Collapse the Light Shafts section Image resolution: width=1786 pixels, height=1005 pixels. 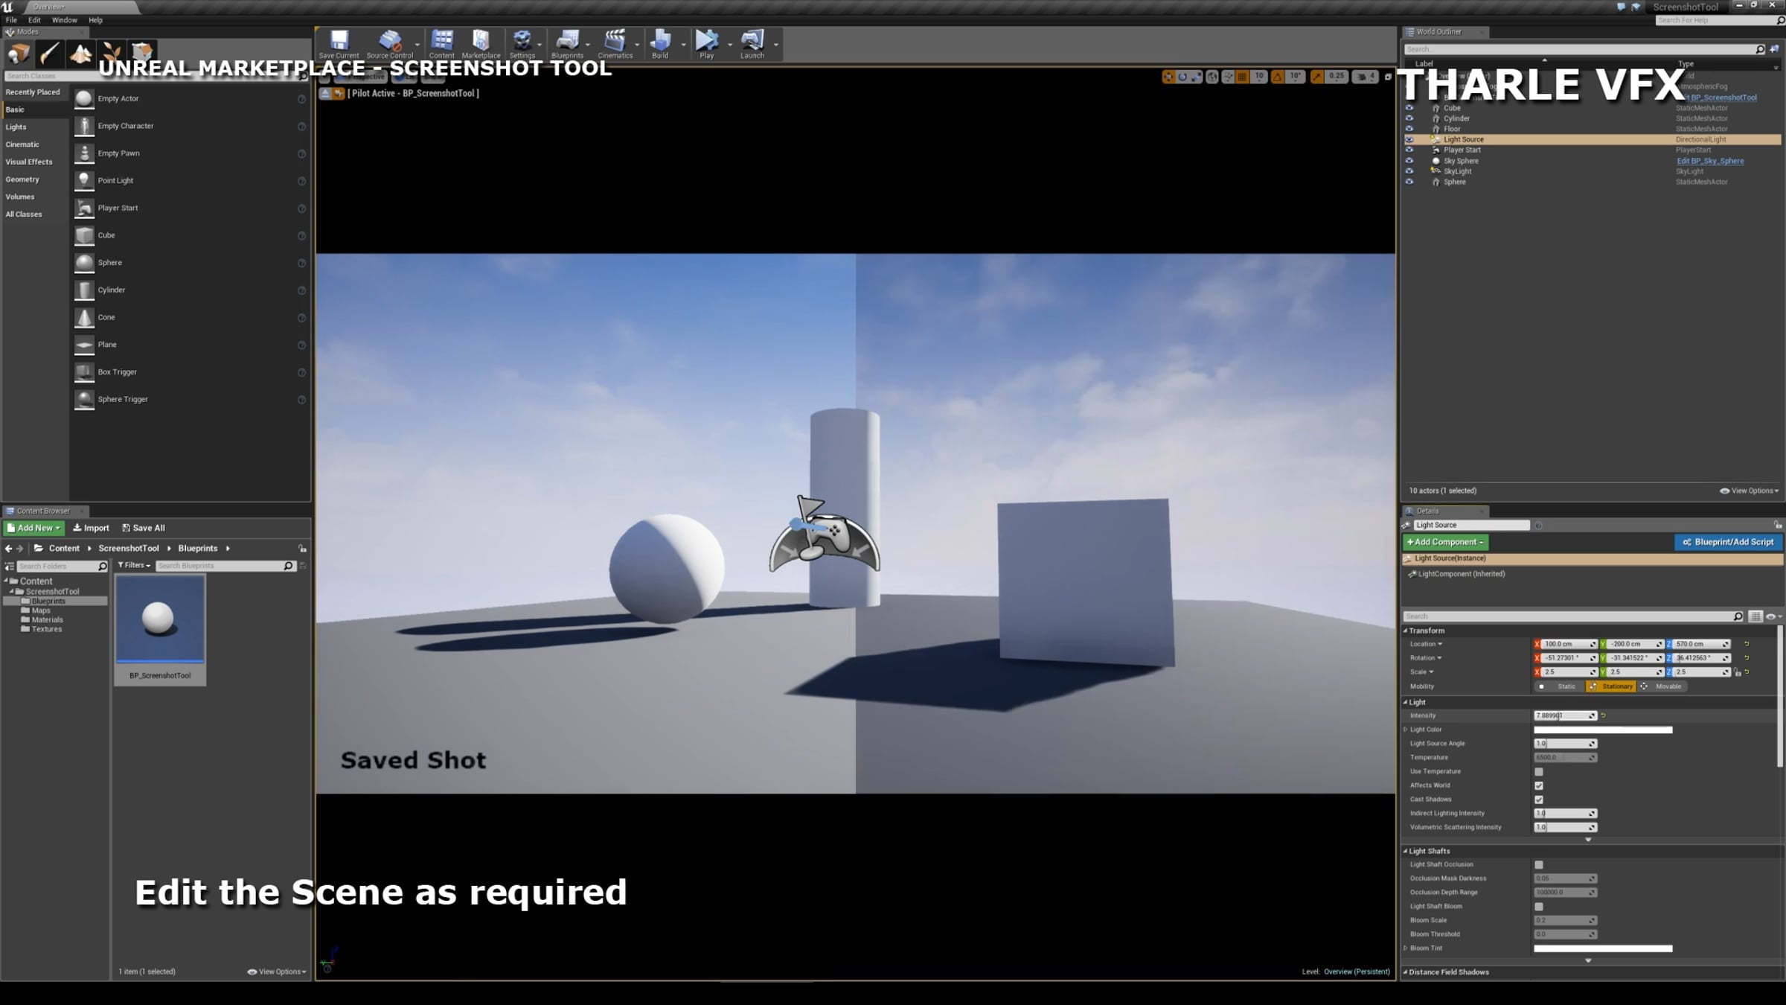(x=1405, y=851)
